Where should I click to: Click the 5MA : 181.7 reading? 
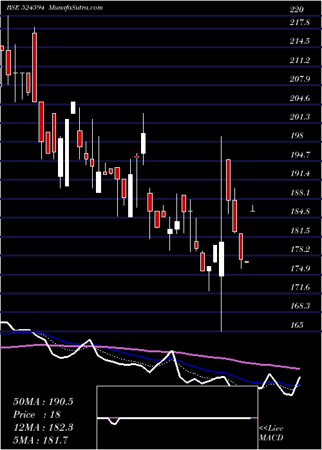pyautogui.click(x=41, y=440)
